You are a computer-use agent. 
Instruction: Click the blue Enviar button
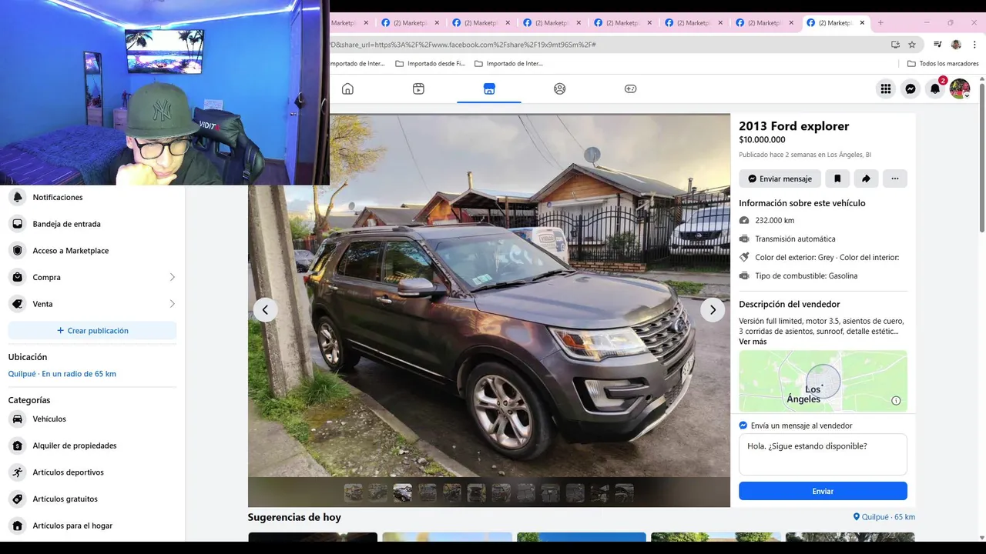[823, 491]
